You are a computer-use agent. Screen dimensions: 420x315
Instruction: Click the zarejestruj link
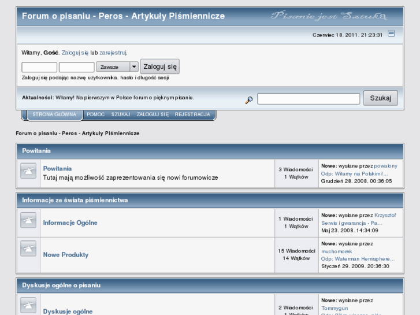pyautogui.click(x=113, y=53)
